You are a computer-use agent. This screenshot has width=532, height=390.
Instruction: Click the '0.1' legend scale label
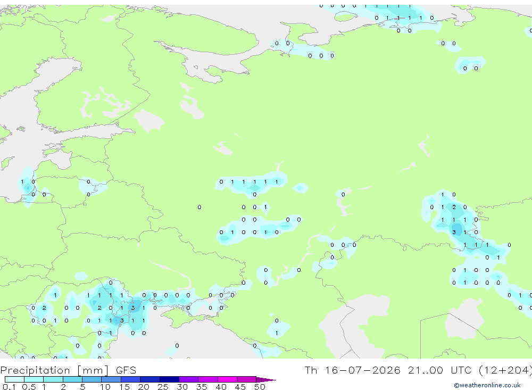point(9,387)
